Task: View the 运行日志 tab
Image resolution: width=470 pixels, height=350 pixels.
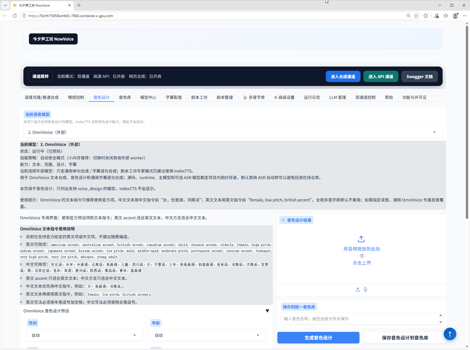Action: coord(312,97)
